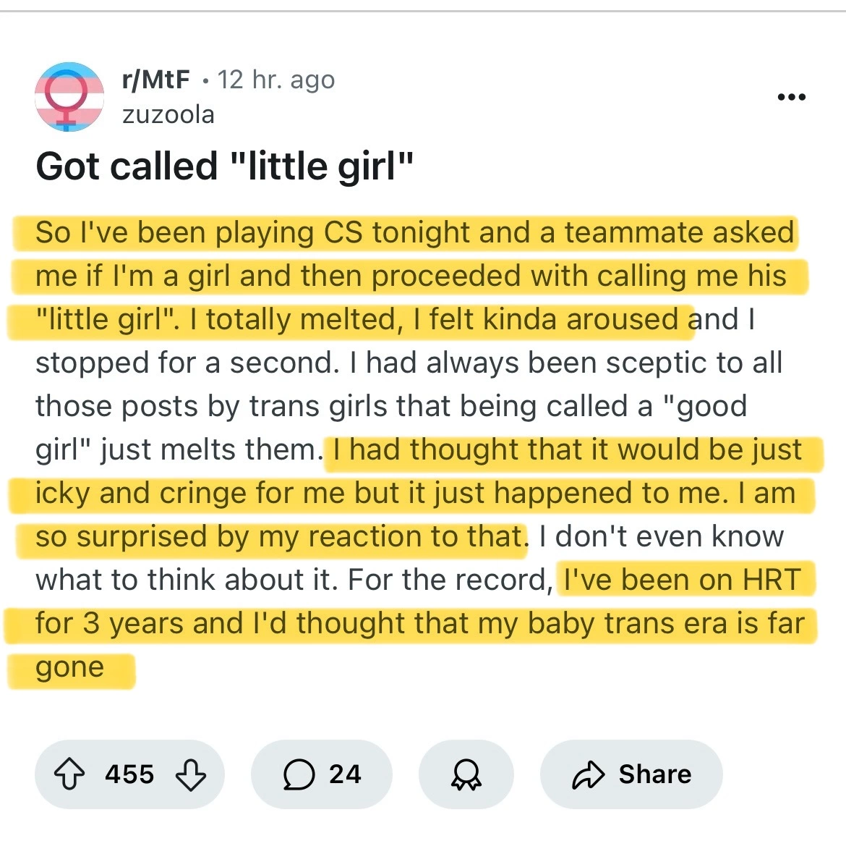Visit user zuzoola's profile

coord(168,114)
